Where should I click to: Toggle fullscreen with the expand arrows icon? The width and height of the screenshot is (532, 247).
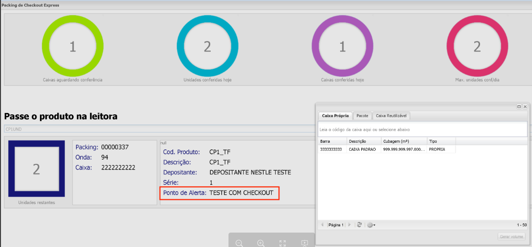[x=283, y=243]
